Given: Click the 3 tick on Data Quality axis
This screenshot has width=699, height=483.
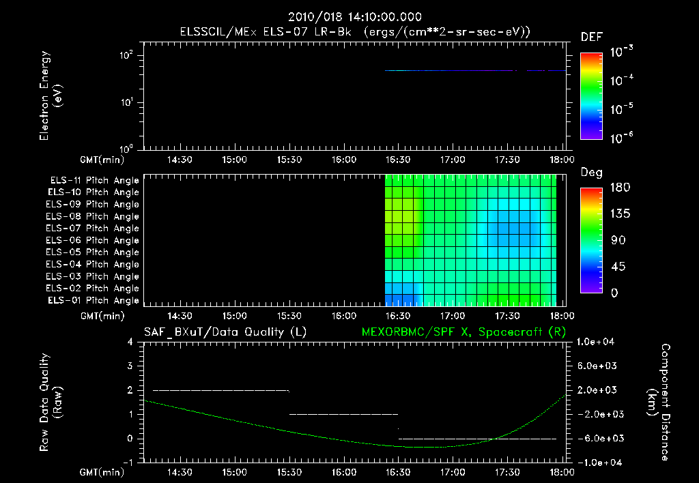Looking at the screenshot, I should click(x=130, y=366).
